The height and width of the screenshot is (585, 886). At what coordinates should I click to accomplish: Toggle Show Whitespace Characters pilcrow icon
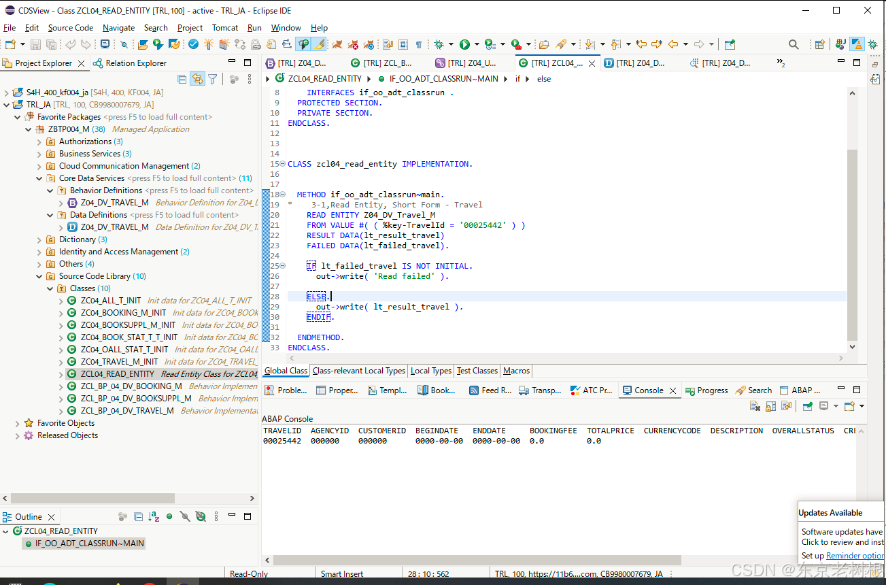pyautogui.click(x=419, y=44)
